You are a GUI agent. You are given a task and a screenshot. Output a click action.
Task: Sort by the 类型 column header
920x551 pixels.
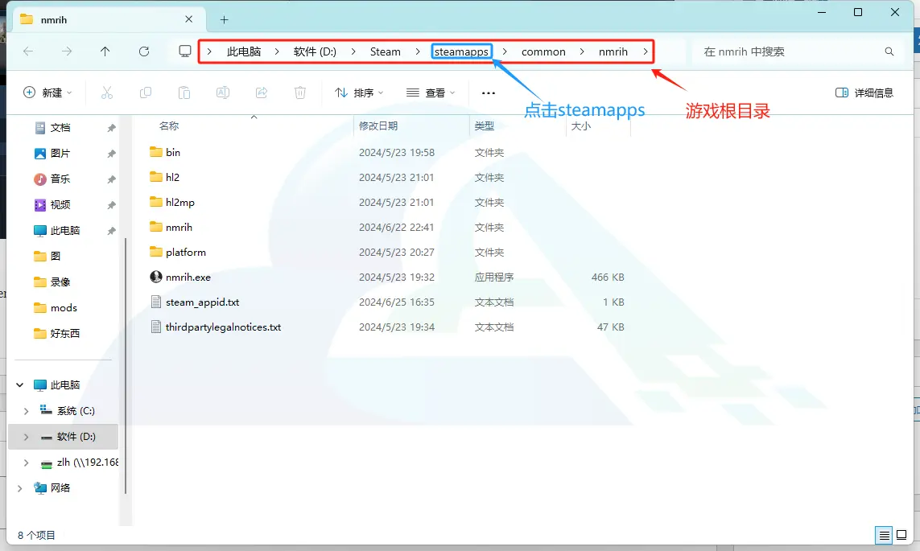(x=484, y=126)
